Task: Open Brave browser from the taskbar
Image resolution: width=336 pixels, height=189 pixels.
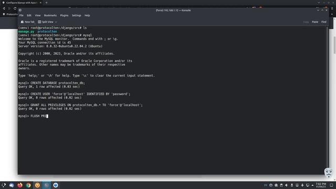Action: [37, 185]
